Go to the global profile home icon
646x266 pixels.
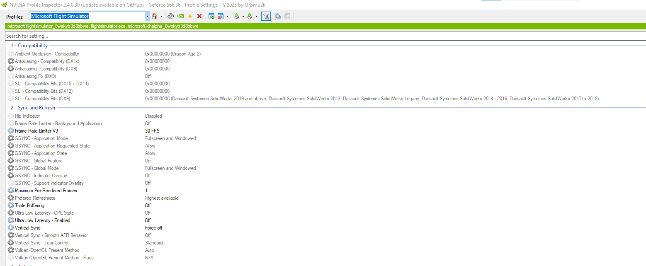[x=155, y=16]
